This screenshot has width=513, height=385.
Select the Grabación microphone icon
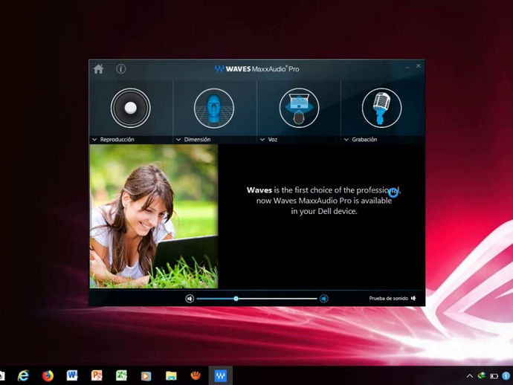click(381, 108)
